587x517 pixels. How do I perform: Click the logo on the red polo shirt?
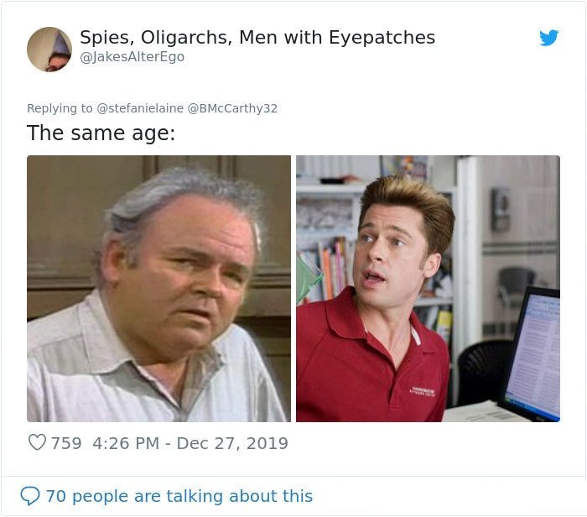tap(423, 391)
